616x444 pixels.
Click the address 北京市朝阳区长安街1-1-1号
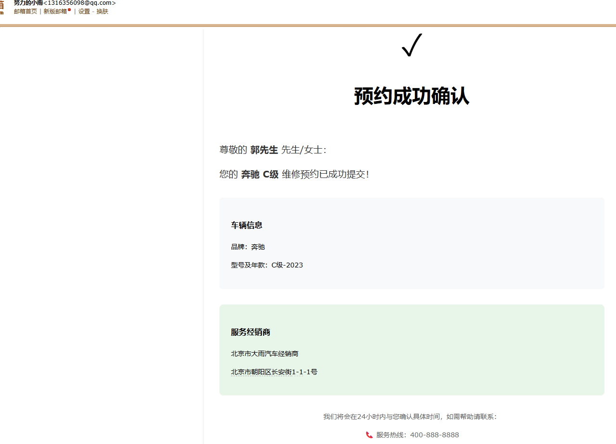point(274,372)
